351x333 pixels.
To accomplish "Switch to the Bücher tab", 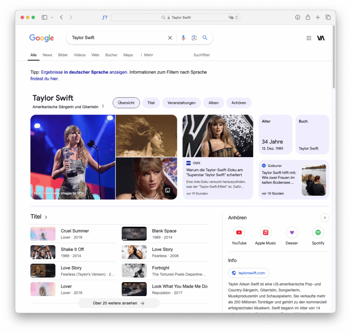I will 111,55.
